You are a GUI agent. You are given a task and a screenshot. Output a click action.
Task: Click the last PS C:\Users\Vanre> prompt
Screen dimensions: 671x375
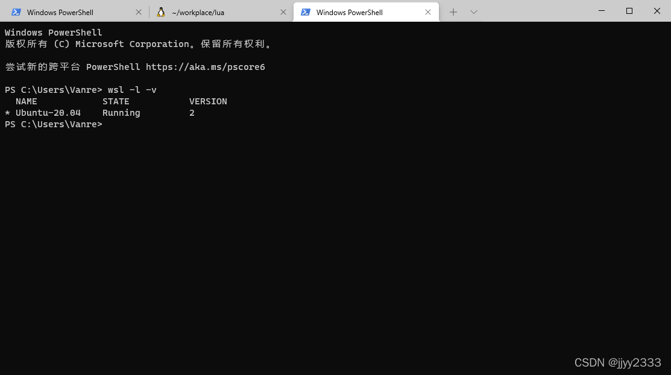54,124
